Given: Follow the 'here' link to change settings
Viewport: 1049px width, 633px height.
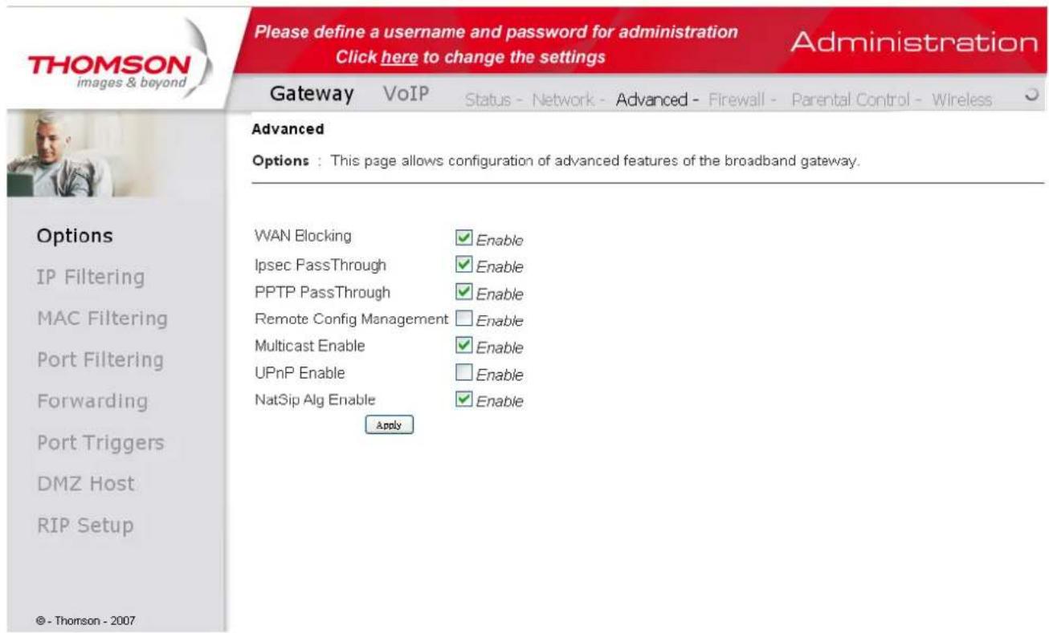Looking at the screenshot, I should click(398, 58).
